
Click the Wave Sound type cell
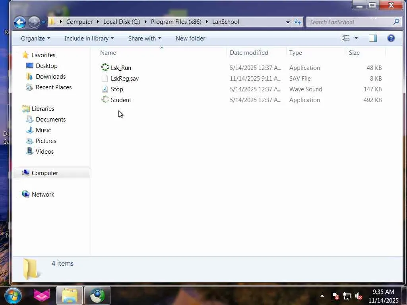(x=306, y=89)
